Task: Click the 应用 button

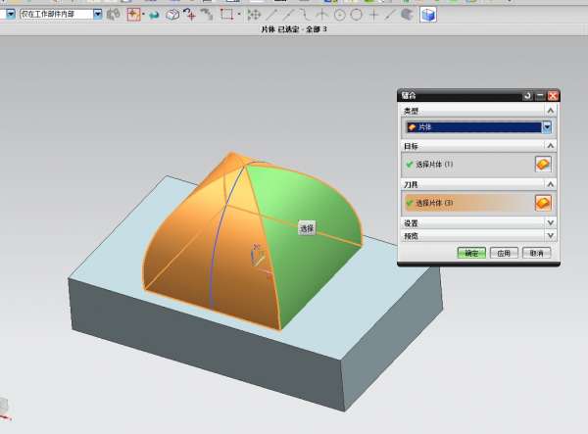Action: click(x=504, y=253)
